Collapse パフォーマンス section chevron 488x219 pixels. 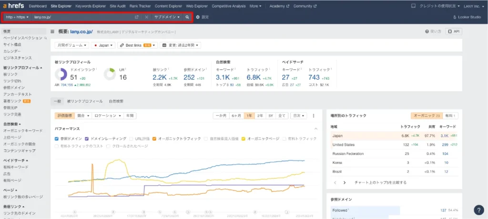(316, 129)
